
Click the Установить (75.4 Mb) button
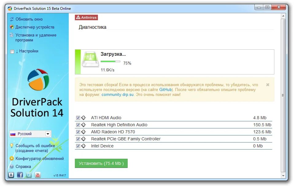(x=101, y=163)
